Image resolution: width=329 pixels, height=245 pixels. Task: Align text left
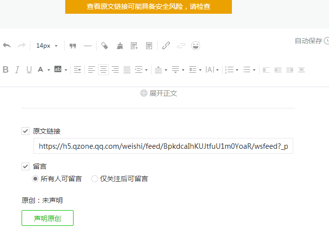click(92, 70)
